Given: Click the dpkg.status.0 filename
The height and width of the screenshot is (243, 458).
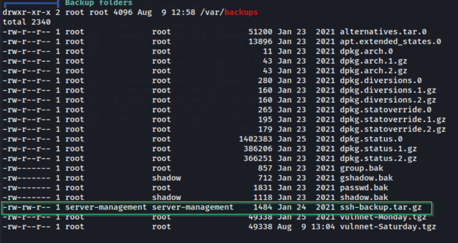Looking at the screenshot, I should pyautogui.click(x=371, y=139).
